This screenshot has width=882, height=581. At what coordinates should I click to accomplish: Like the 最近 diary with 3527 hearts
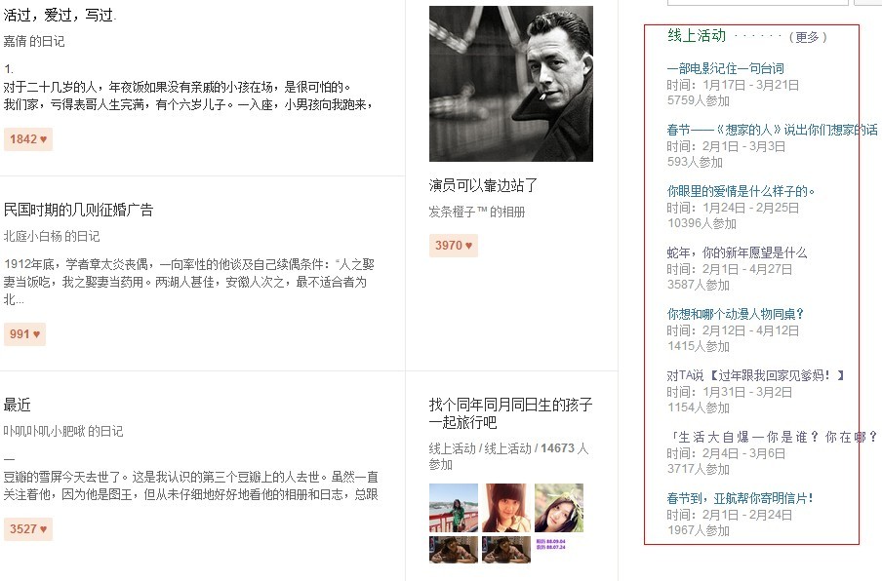[x=28, y=529]
